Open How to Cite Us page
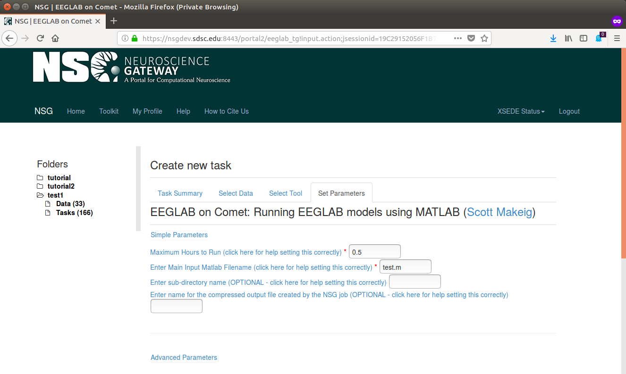The width and height of the screenshot is (626, 374). pyautogui.click(x=227, y=111)
